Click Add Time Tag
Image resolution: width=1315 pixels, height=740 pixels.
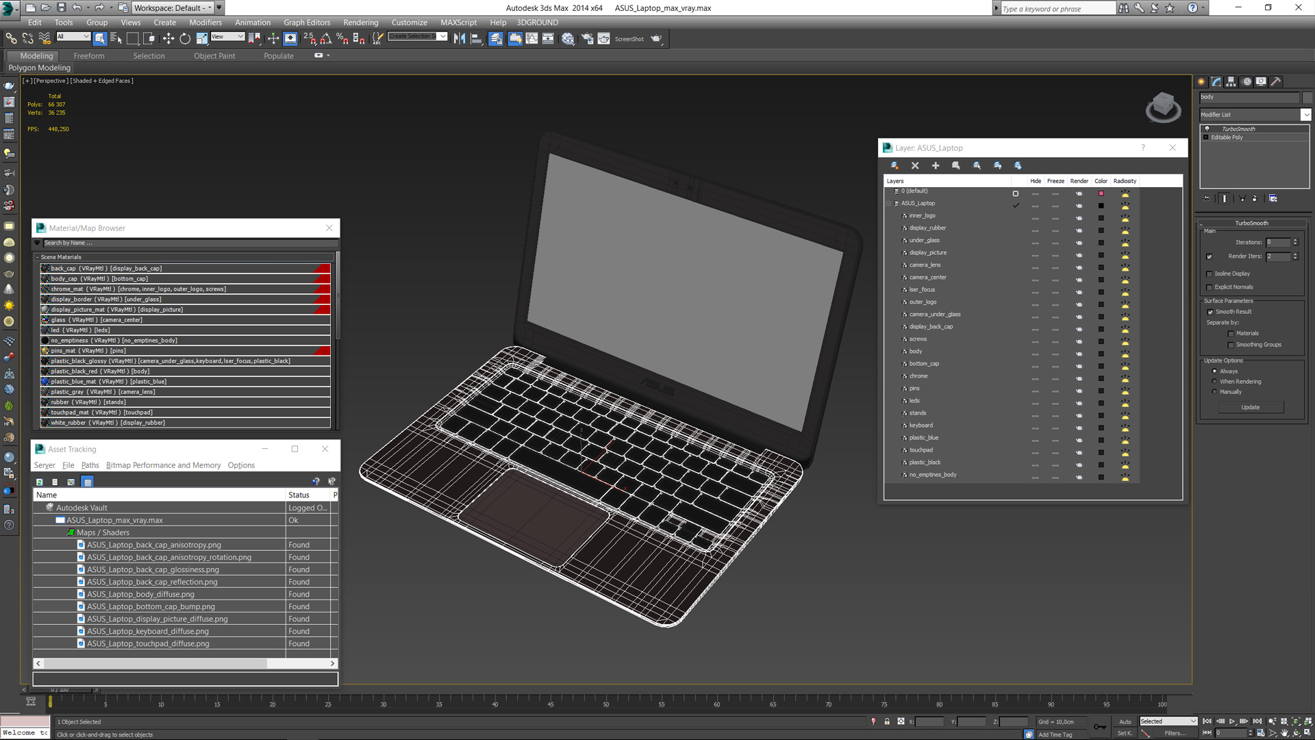(x=1055, y=735)
